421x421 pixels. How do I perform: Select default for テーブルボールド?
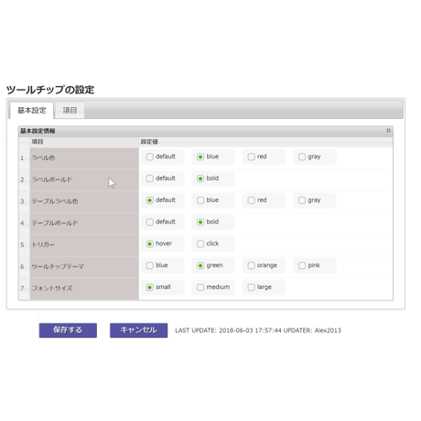tap(149, 222)
